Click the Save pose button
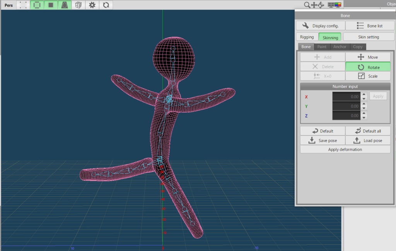The image size is (396, 251). click(x=323, y=141)
